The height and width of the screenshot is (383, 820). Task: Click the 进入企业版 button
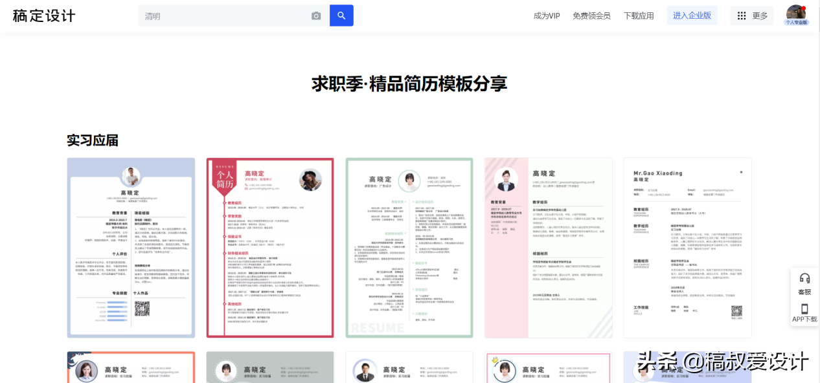point(692,15)
